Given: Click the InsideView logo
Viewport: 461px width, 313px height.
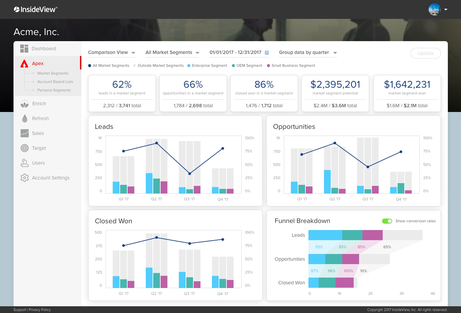Looking at the screenshot, I should [35, 9].
